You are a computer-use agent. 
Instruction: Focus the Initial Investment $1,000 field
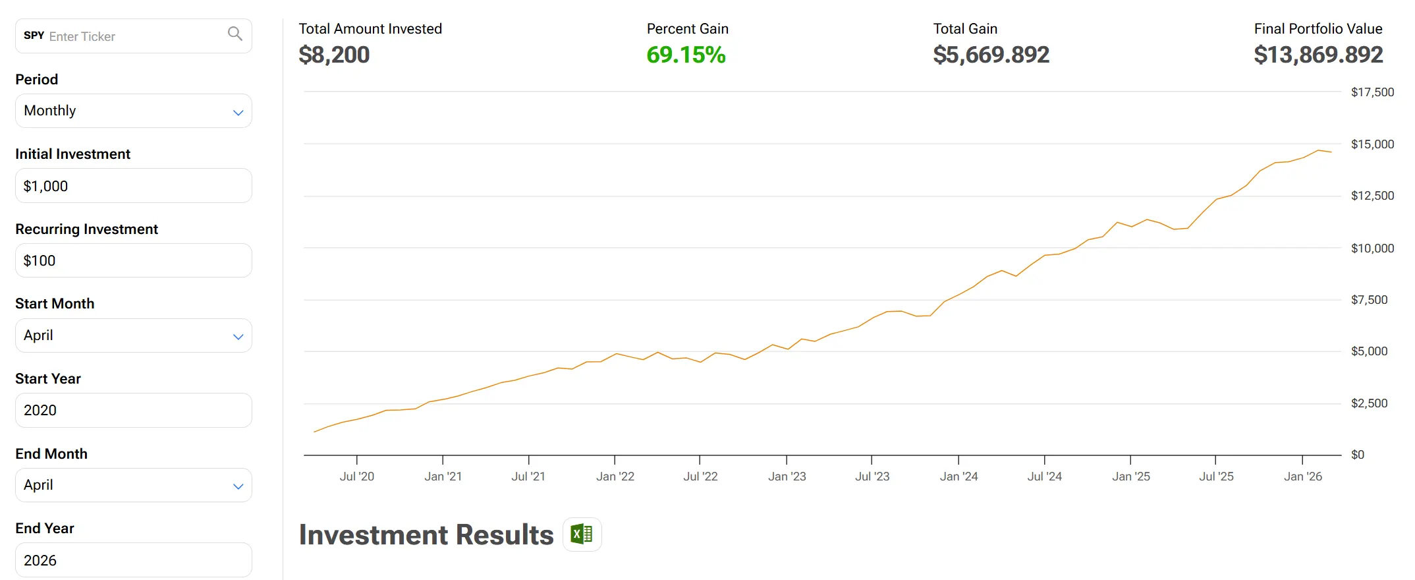(x=133, y=186)
